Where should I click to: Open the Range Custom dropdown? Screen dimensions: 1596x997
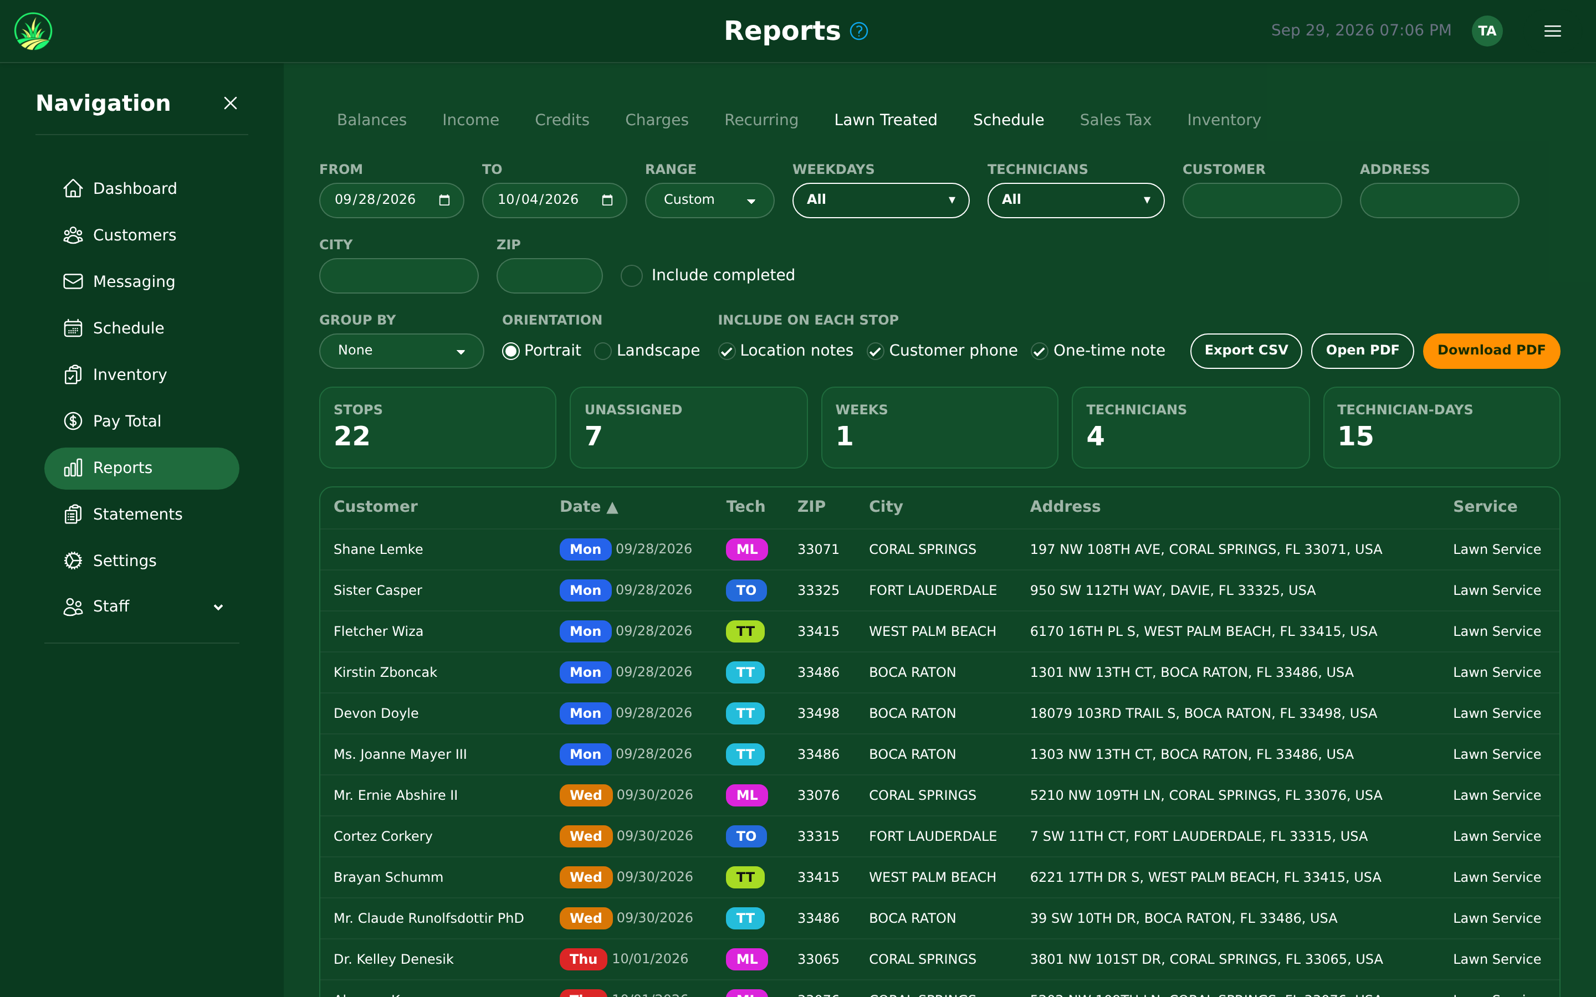[709, 200]
